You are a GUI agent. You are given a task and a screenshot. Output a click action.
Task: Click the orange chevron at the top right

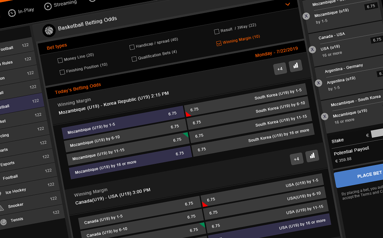(x=287, y=5)
